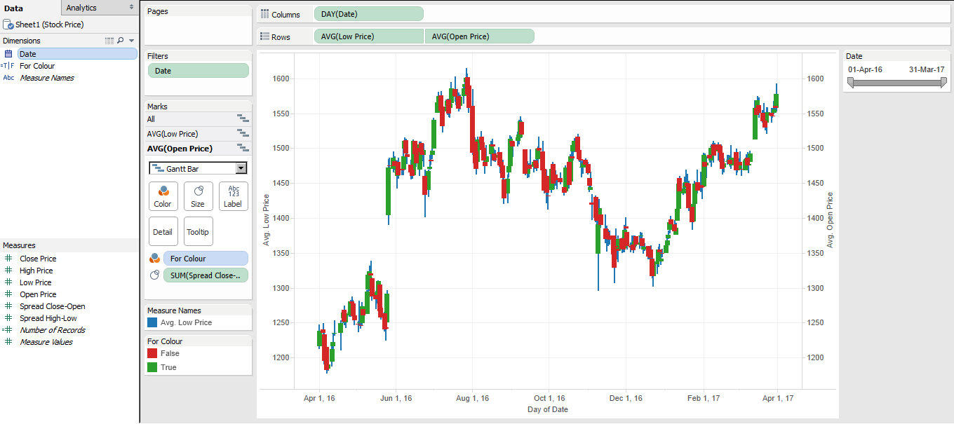Open the Dimensions pane options dropdown arrow
Viewport: 954px width, 424px height.
[130, 41]
